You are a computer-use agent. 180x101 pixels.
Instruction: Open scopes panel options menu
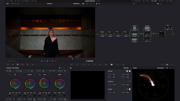coord(173,68)
